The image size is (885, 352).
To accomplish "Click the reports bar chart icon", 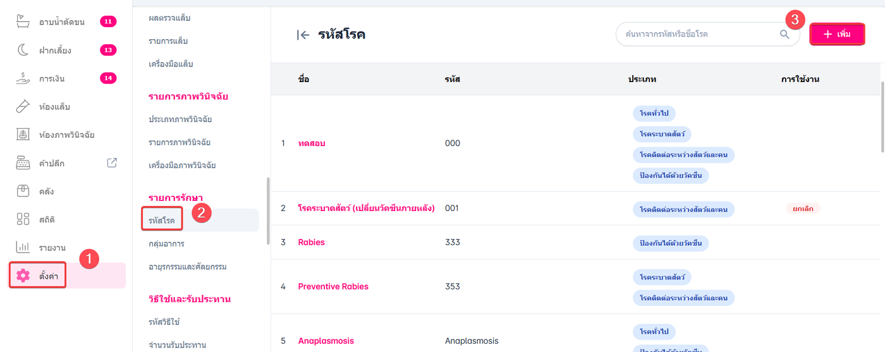I will (23, 247).
